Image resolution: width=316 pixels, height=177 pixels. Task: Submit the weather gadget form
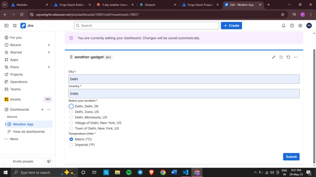(x=291, y=157)
